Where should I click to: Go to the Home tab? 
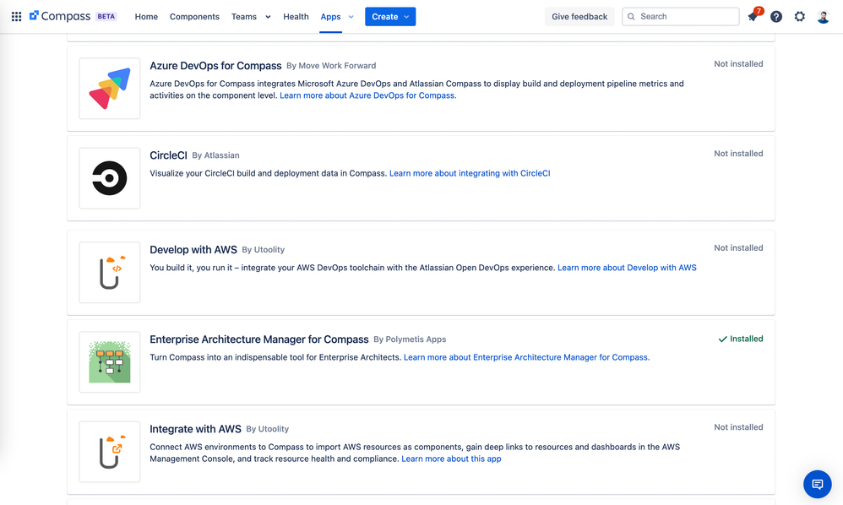coord(146,17)
